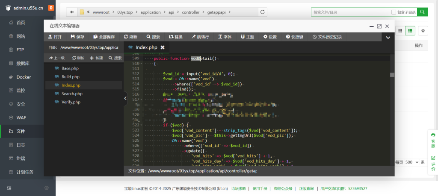The width and height of the screenshot is (438, 196).
Task: Click 全部保存 save all
Action: click(104, 37)
